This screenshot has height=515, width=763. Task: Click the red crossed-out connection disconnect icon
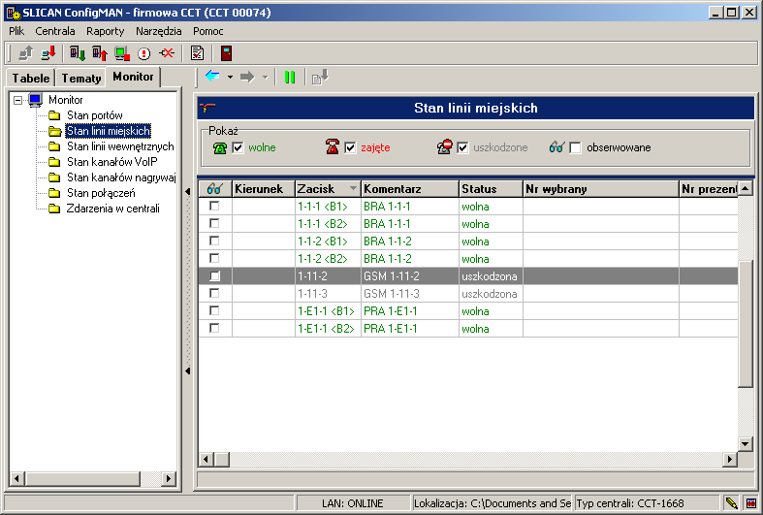167,53
